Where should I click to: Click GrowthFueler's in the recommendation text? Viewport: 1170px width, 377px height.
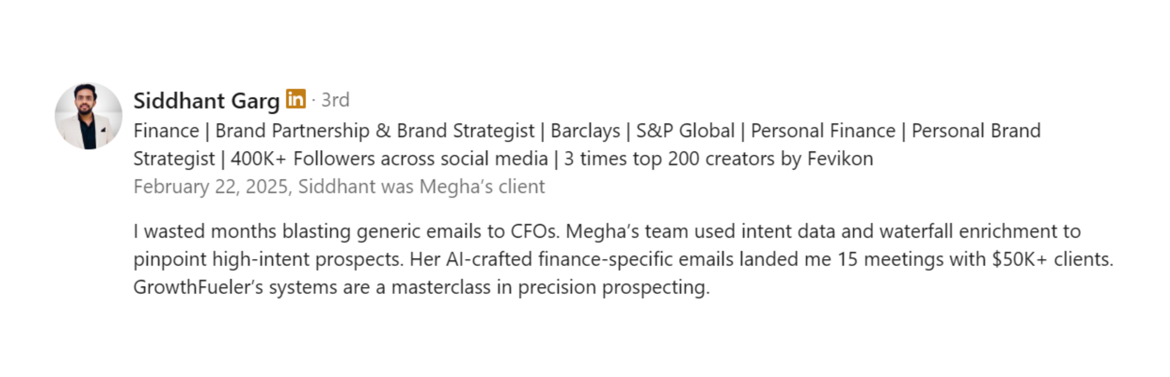pos(198,287)
